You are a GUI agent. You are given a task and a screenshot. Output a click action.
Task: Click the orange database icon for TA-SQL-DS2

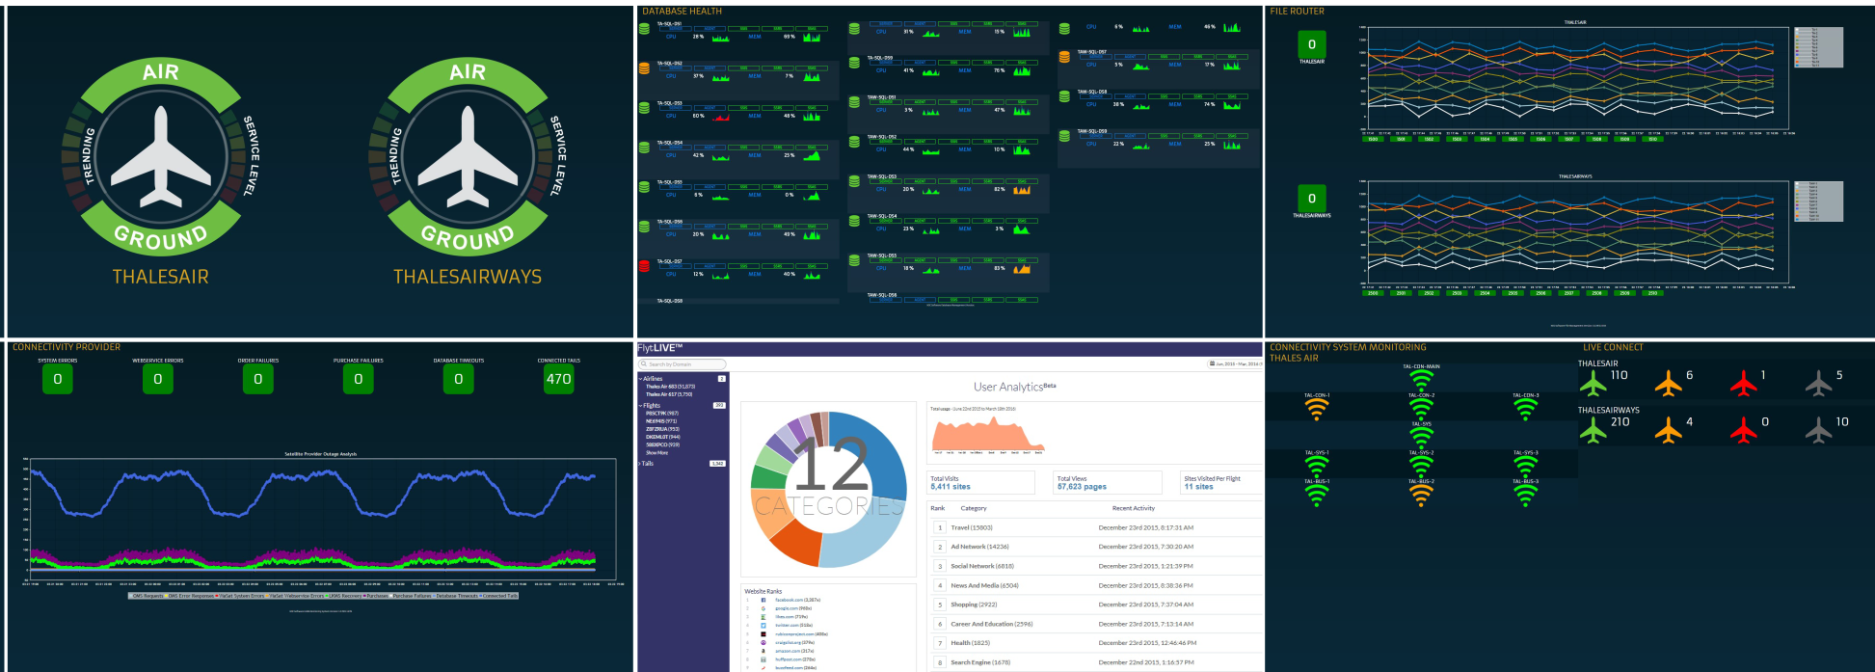644,68
